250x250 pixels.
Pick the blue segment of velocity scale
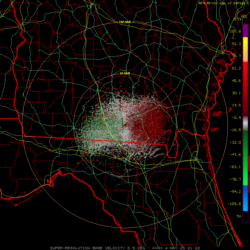tap(245, 198)
